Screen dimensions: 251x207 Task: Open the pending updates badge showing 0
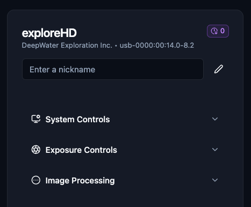click(218, 31)
